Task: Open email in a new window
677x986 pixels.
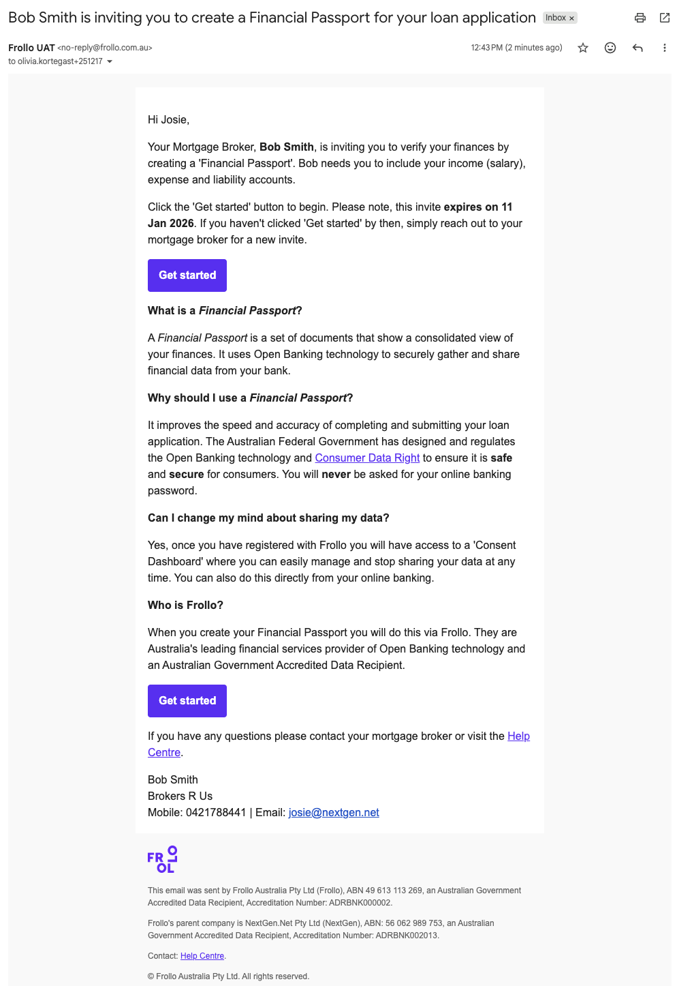Action: (665, 18)
